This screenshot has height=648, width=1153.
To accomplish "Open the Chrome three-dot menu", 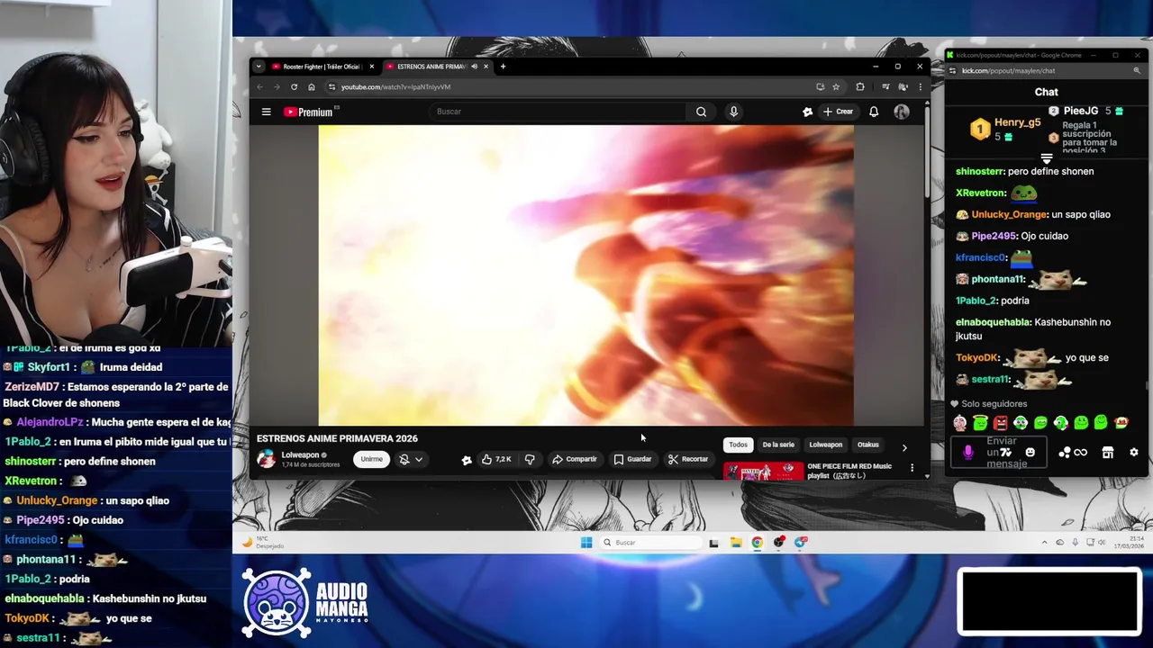I will [920, 87].
